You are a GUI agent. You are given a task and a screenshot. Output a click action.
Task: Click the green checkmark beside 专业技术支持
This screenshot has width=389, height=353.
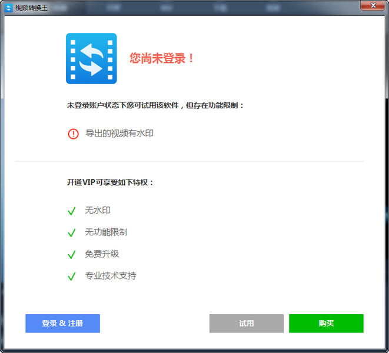(x=72, y=276)
